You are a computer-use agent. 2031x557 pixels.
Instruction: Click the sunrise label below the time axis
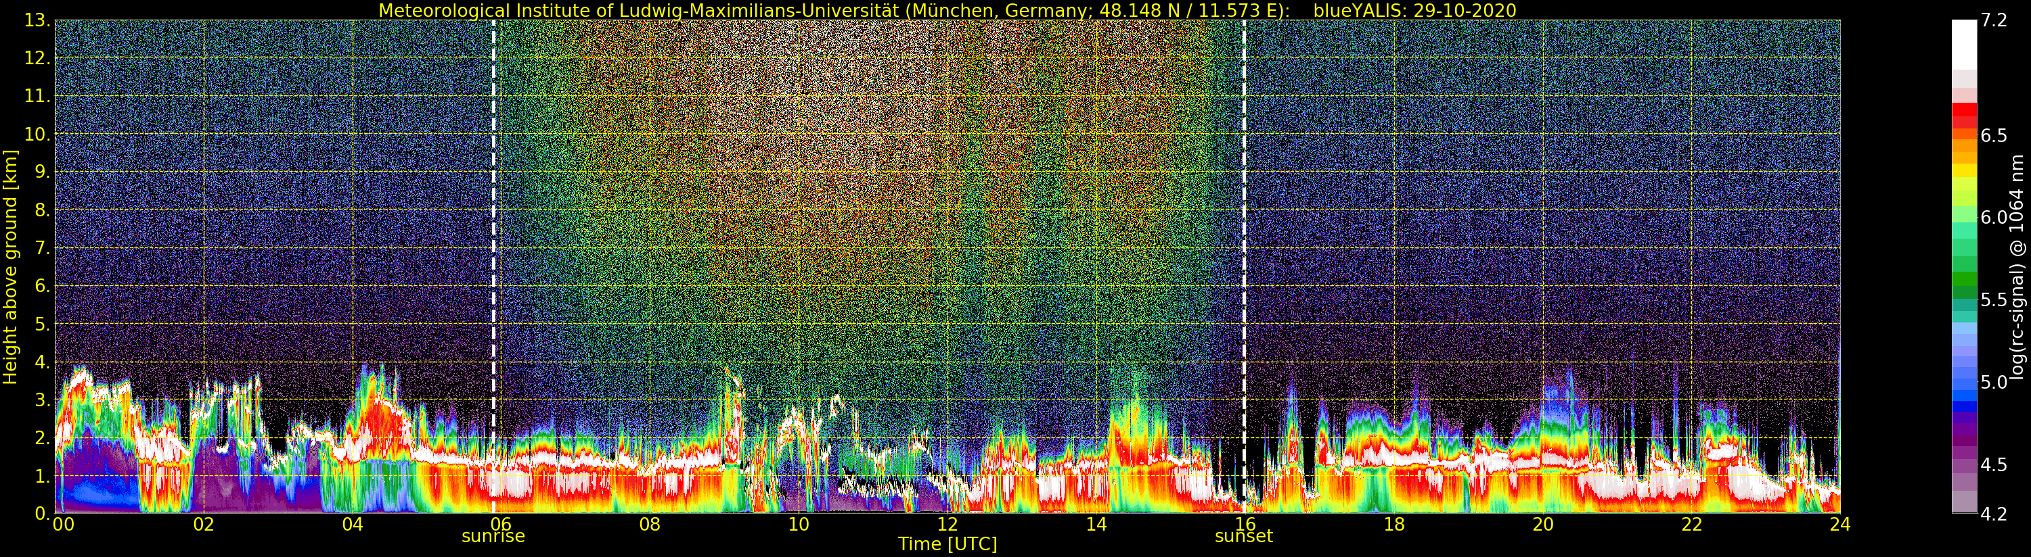coord(493,537)
